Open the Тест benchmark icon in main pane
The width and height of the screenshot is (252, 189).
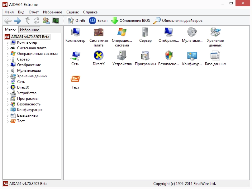(75, 79)
